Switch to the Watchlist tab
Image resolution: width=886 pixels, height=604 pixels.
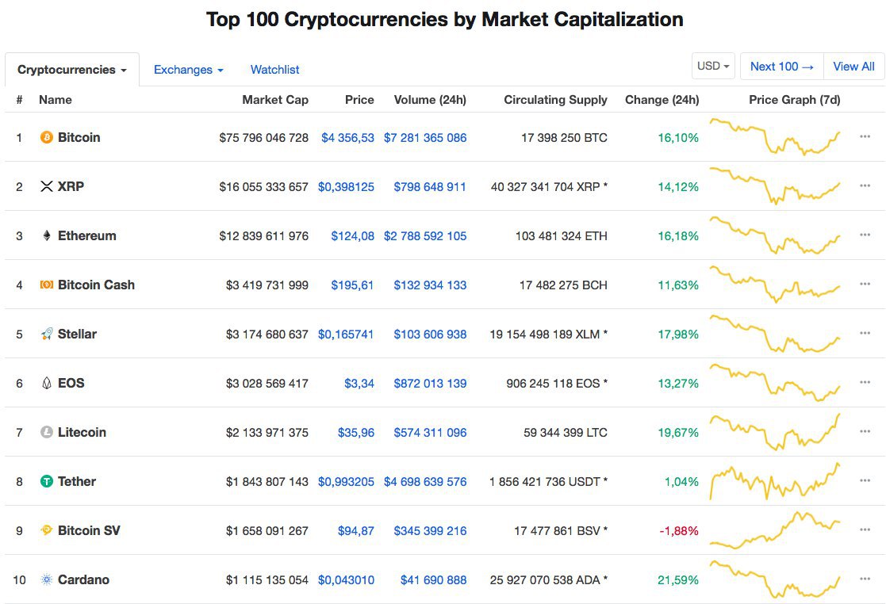tap(274, 70)
